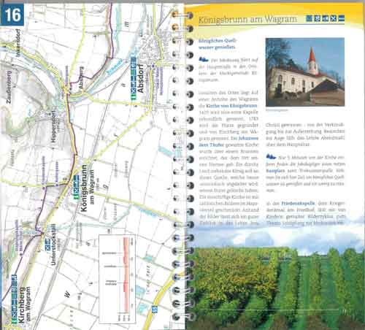The width and height of the screenshot is (365, 330).
Task: Click the amenity icons beside Königsbrunn map label
Action: pyautogui.click(x=77, y=187)
